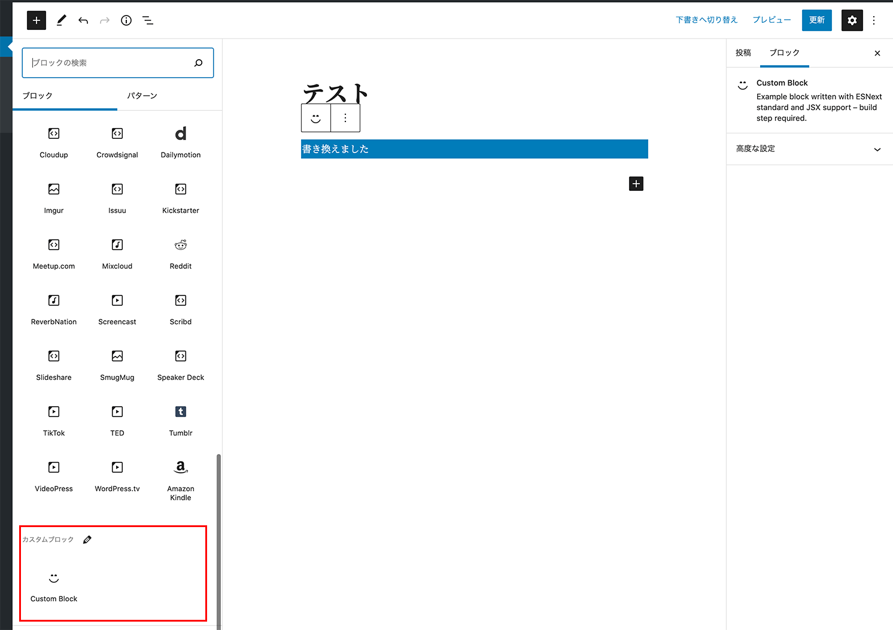
Task: Toggle the settings sidebar gear
Action: pos(852,20)
